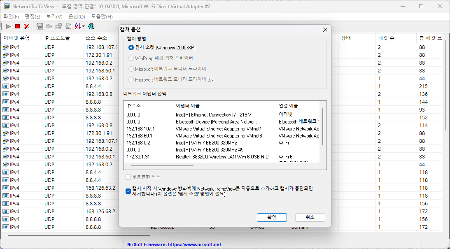Viewport: 450px width, 249px height.
Task: Open the 도움말(H) menu
Action: [102, 16]
